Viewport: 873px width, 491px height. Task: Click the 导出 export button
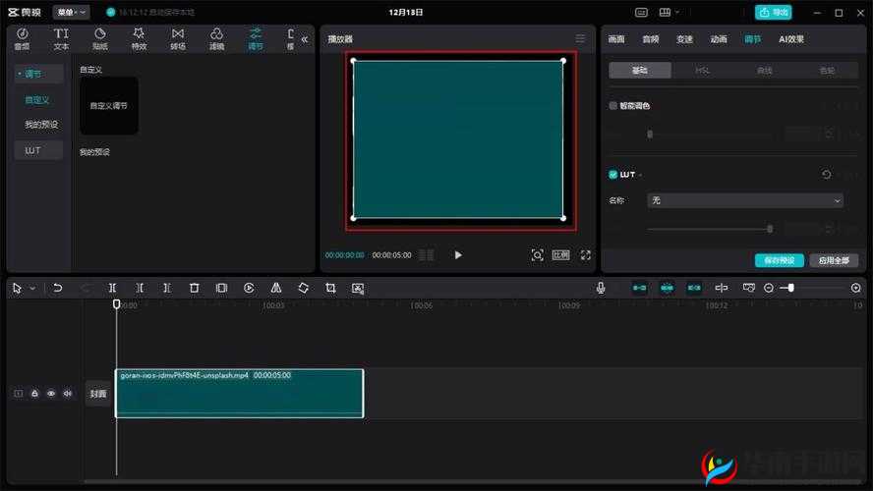click(x=774, y=13)
